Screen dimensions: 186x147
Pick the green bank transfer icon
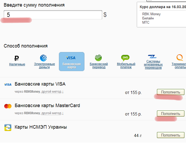tap(98, 58)
